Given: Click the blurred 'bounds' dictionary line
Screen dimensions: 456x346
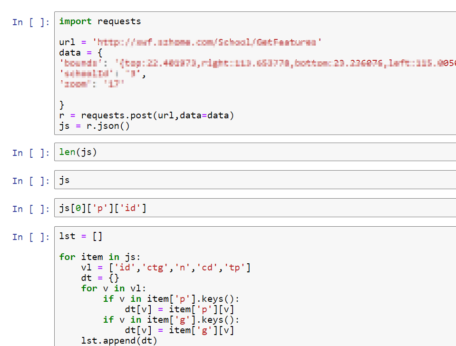Looking at the screenshot, I should tap(257, 63).
